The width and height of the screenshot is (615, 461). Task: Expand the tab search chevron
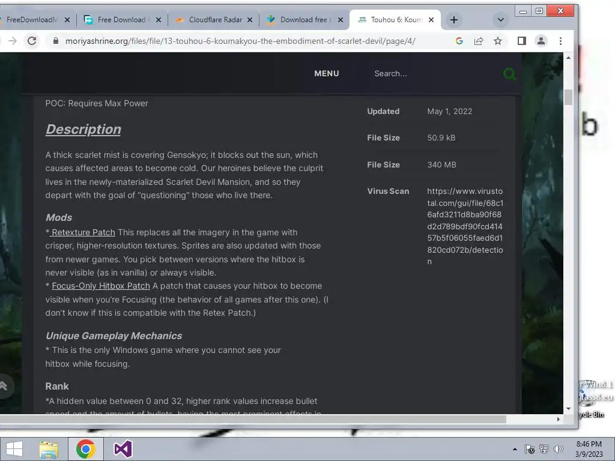pos(500,20)
